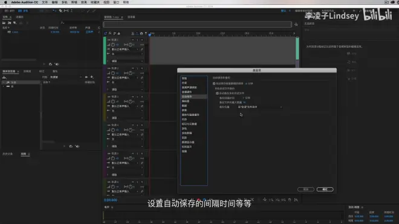Mute Track 2 with M button
The height and width of the screenshot is (224, 399).
point(133,68)
